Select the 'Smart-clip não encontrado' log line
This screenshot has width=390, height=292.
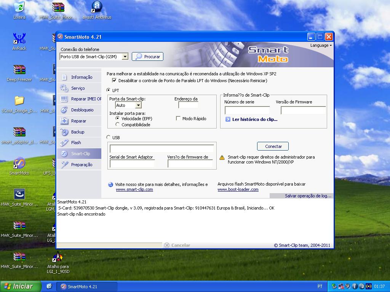click(x=82, y=214)
